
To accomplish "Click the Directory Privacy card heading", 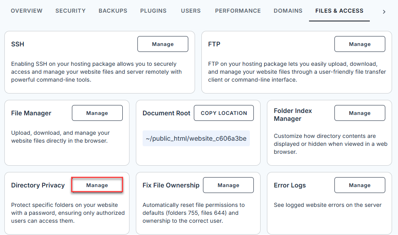I will (38, 185).
